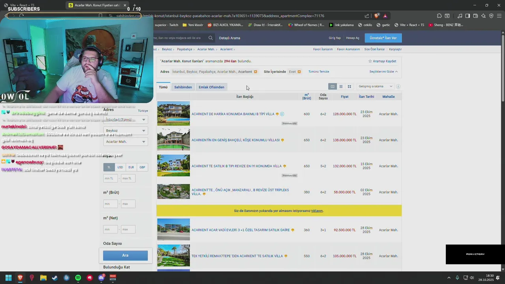Open Windows Start menu
Image resolution: width=505 pixels, height=284 pixels.
tap(8, 278)
